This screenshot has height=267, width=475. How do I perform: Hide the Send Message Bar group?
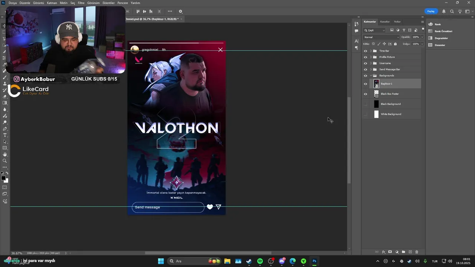[x=366, y=69]
